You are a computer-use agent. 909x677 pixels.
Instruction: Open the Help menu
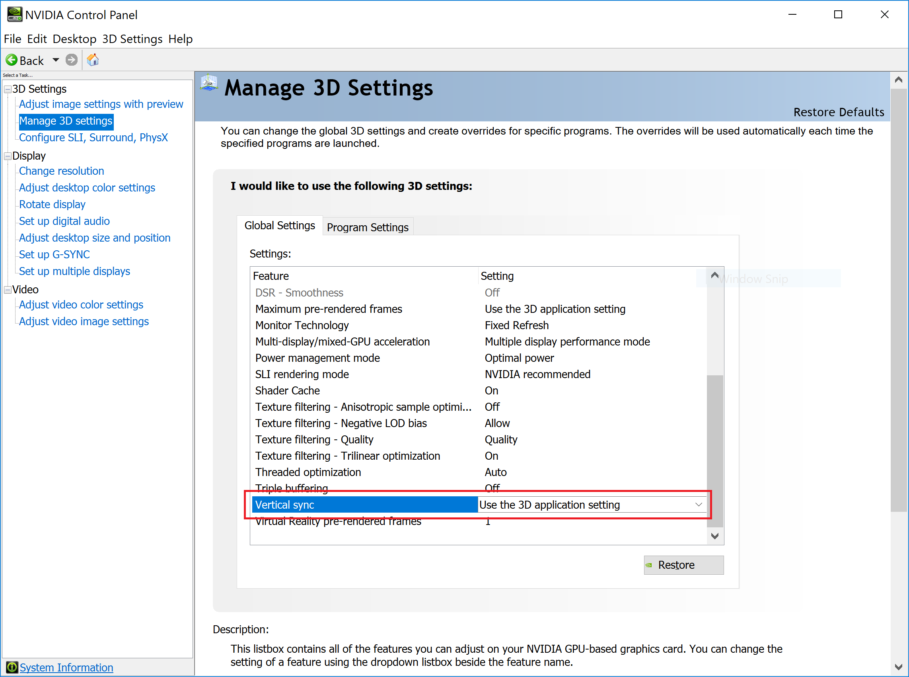[180, 39]
